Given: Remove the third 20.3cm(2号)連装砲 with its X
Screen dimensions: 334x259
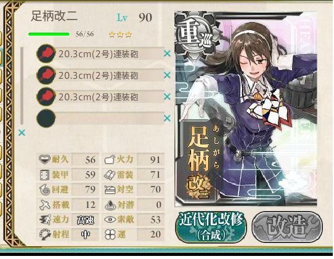Looking at the screenshot, I should point(167,97).
